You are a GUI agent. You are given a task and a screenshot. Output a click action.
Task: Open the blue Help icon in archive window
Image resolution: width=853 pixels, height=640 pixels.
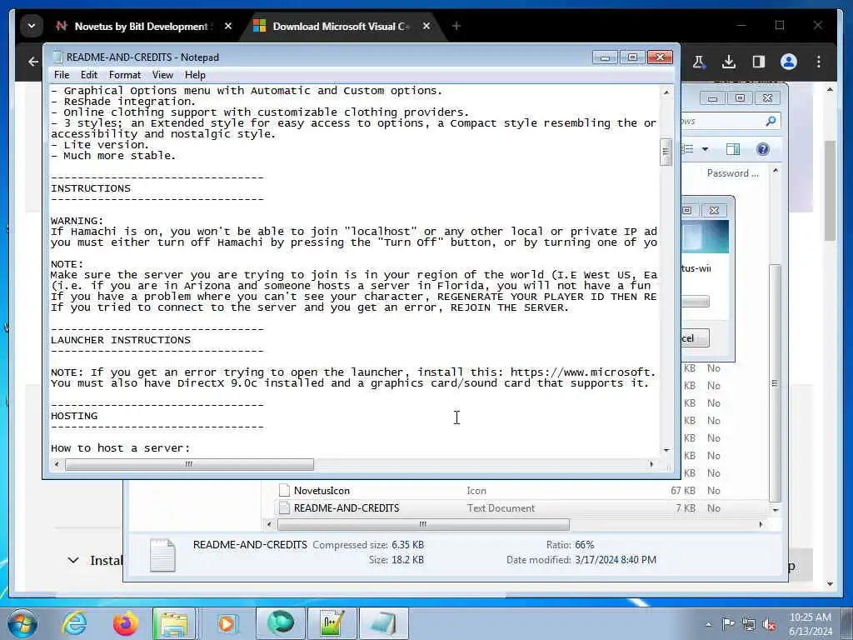click(763, 149)
